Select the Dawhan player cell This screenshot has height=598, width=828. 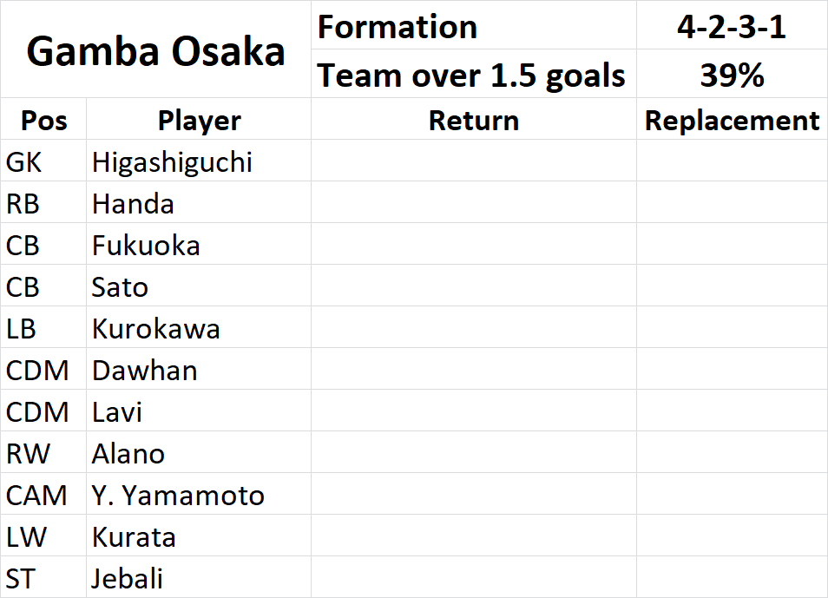pos(199,369)
